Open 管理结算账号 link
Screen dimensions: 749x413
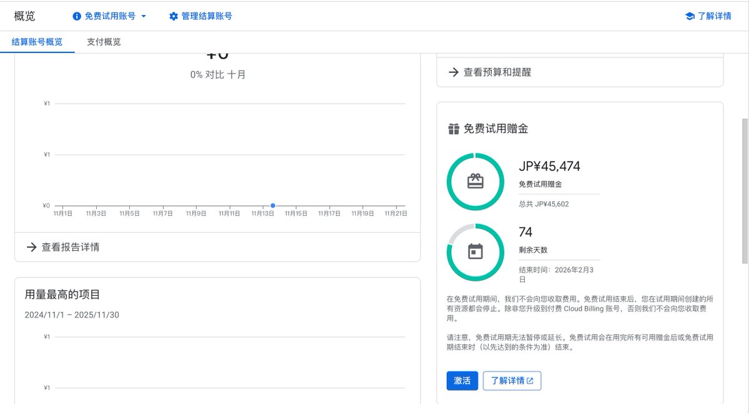coord(200,16)
